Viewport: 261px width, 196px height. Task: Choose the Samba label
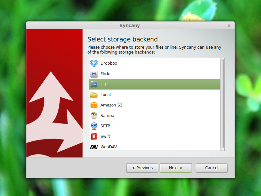point(107,116)
